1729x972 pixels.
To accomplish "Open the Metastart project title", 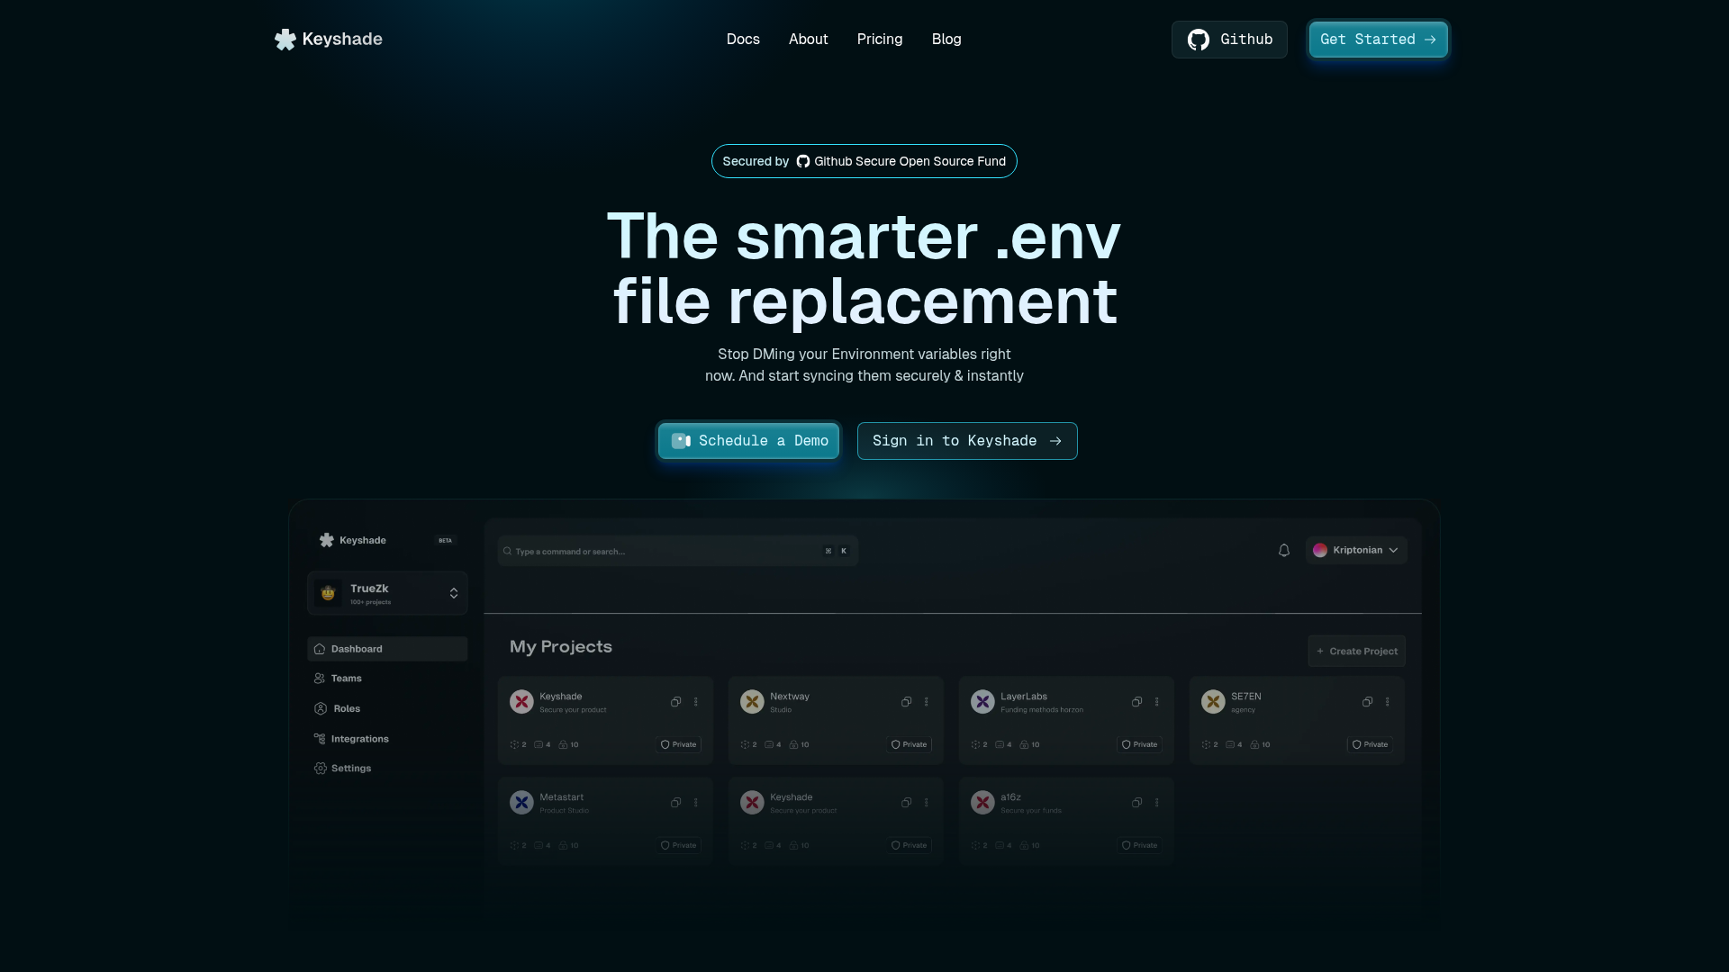I will pyautogui.click(x=561, y=797).
